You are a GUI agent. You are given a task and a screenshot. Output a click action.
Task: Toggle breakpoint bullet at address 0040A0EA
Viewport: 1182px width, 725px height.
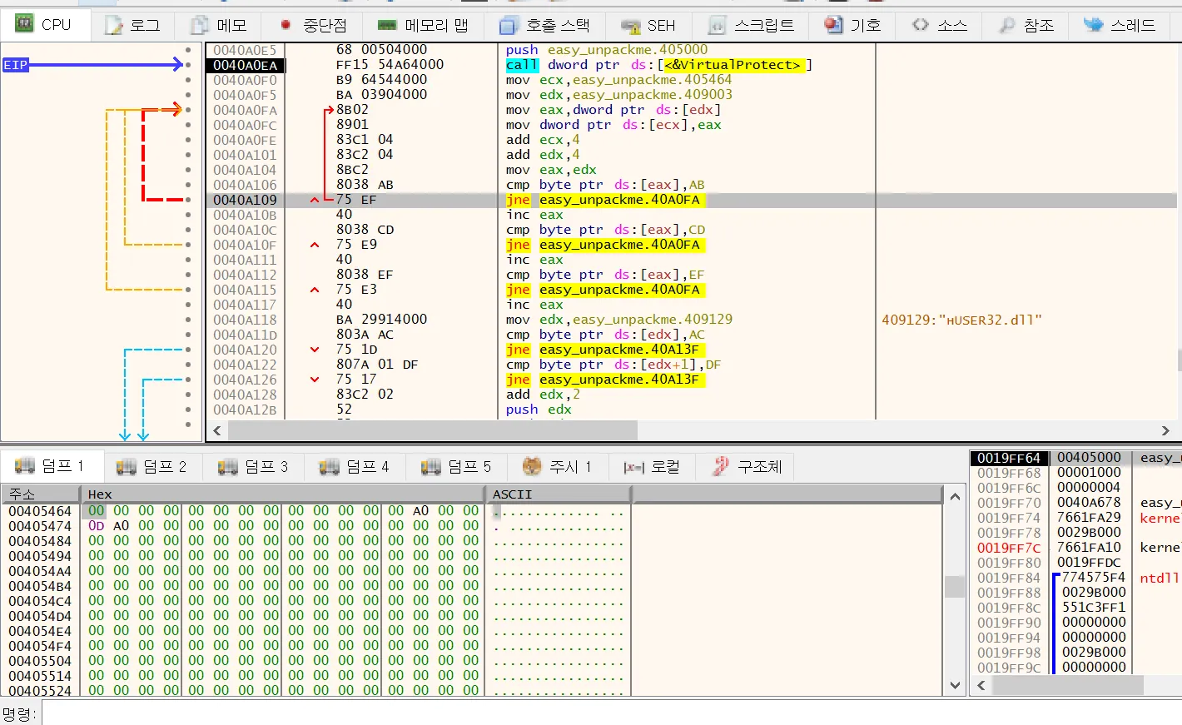tap(188, 65)
